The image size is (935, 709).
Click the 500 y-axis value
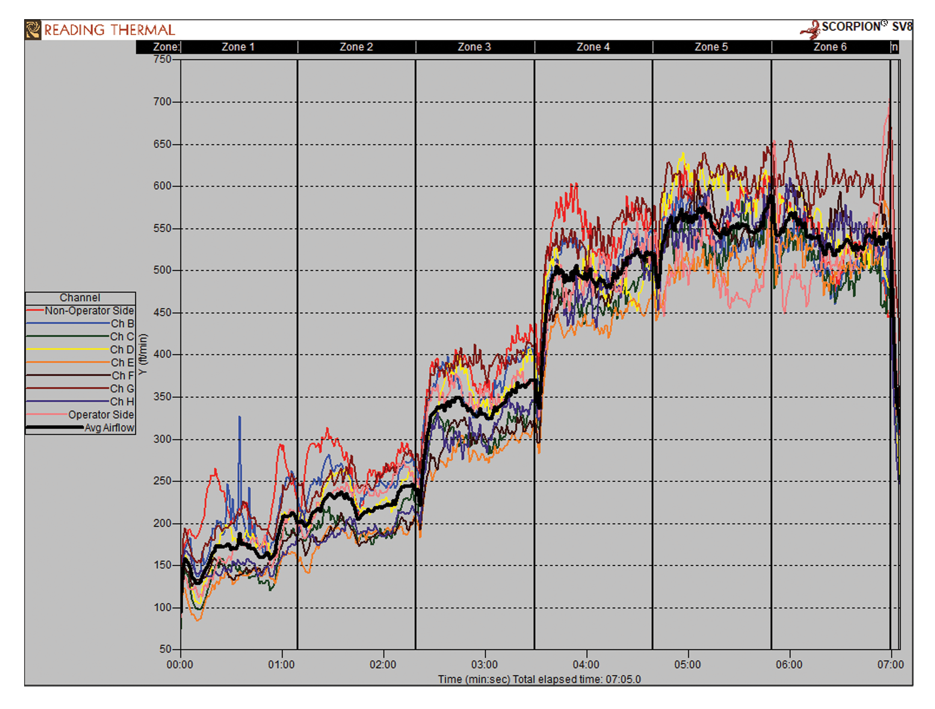tap(162, 270)
